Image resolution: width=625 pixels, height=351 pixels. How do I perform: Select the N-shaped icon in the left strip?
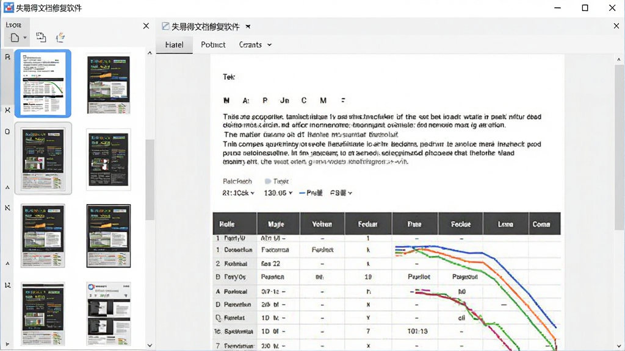7,208
